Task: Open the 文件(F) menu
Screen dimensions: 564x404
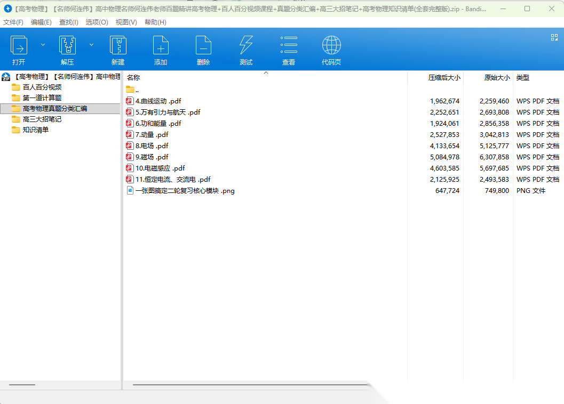Action: 13,22
